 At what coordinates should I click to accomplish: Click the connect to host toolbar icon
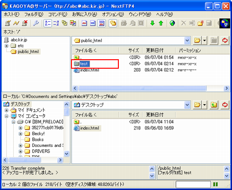tap(8, 23)
